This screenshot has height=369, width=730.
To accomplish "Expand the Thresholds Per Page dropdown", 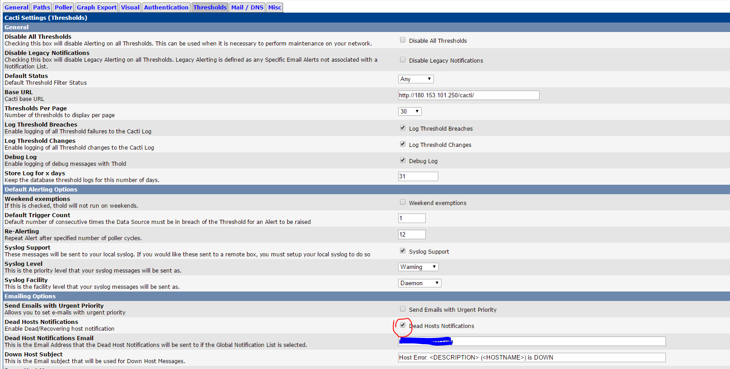I will (x=409, y=111).
